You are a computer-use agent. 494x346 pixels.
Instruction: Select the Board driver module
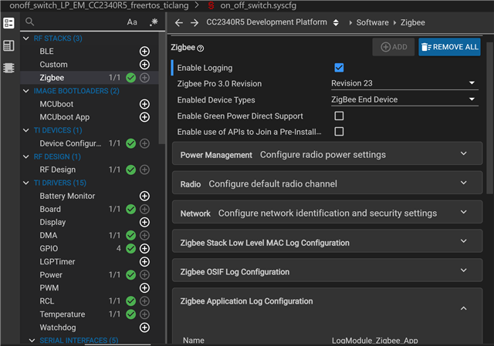50,209
